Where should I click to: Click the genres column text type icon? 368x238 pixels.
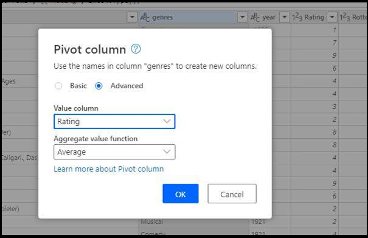(145, 17)
